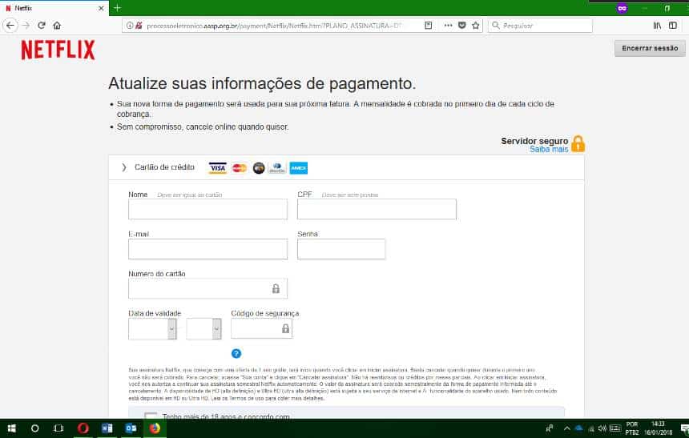Bookmark this page with the star icon
The image size is (689, 438).
point(475,26)
